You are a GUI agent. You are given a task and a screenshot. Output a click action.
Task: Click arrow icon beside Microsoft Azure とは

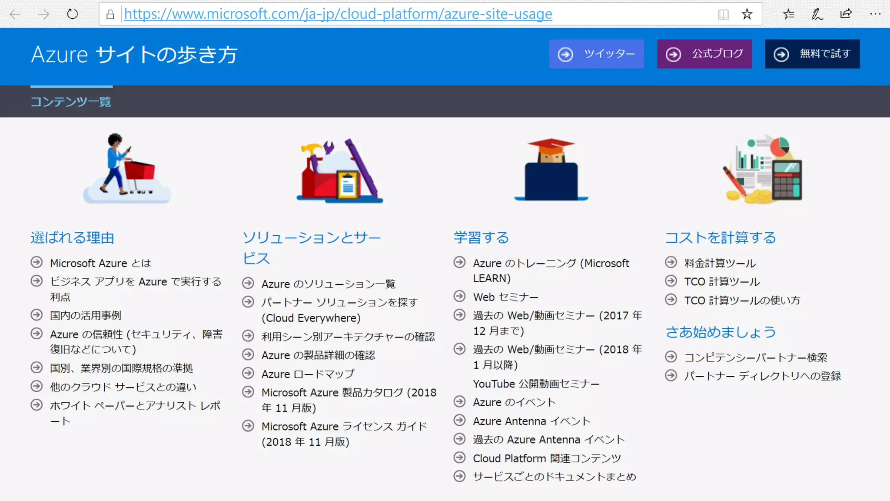[37, 262]
